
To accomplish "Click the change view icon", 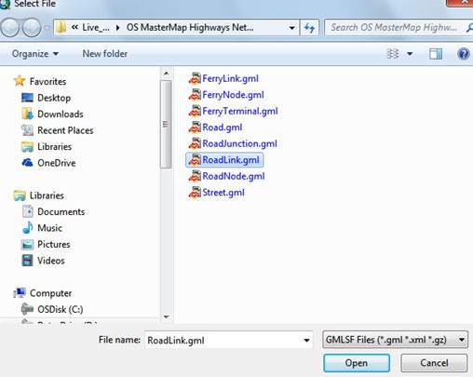I will (393, 54).
